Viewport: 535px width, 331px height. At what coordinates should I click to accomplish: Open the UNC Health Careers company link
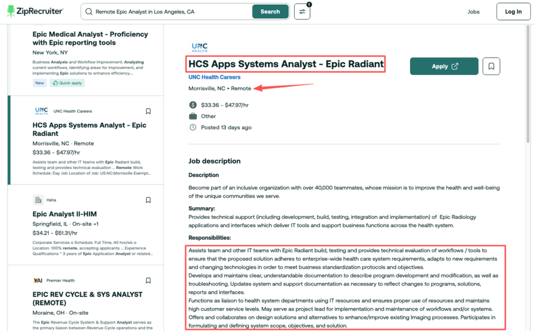(x=214, y=77)
